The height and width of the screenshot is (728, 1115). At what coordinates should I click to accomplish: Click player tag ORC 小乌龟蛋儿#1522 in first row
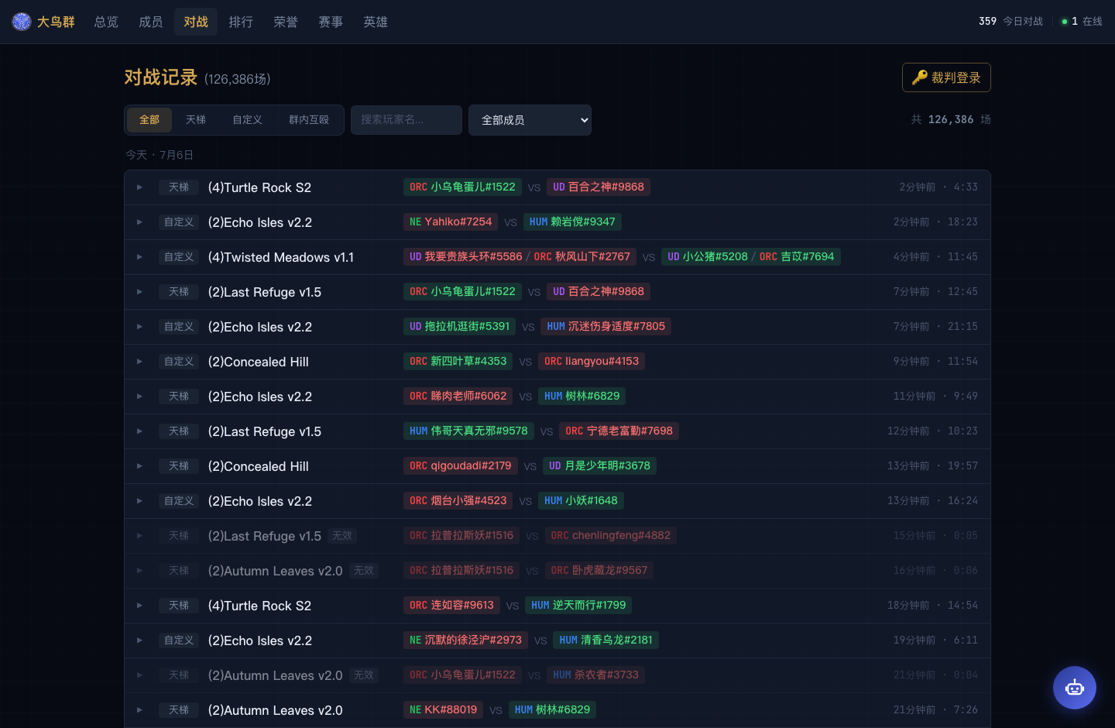point(462,187)
